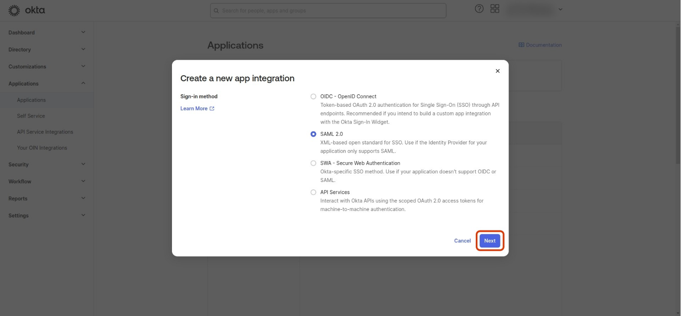Expand the Settings menu chevron
The width and height of the screenshot is (681, 316).
click(83, 215)
